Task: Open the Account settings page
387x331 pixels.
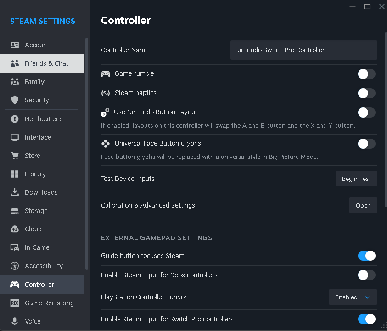Action: [42, 45]
